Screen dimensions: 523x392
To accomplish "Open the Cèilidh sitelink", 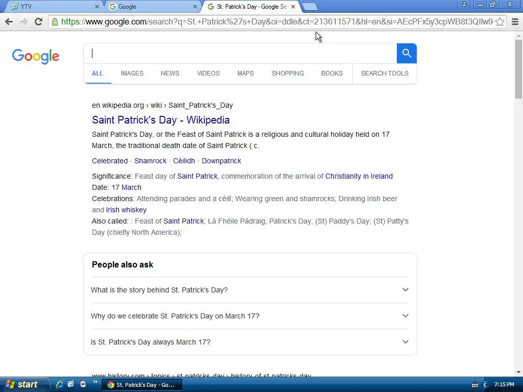I will (x=184, y=161).
